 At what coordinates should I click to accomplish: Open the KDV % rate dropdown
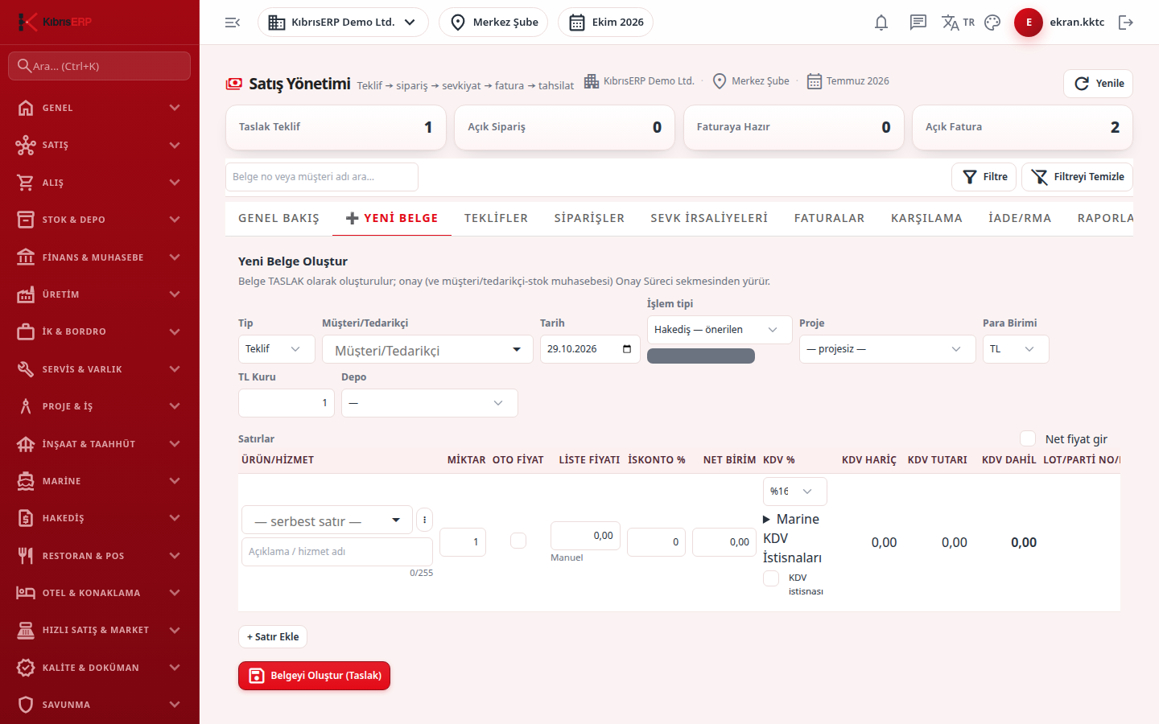795,492
